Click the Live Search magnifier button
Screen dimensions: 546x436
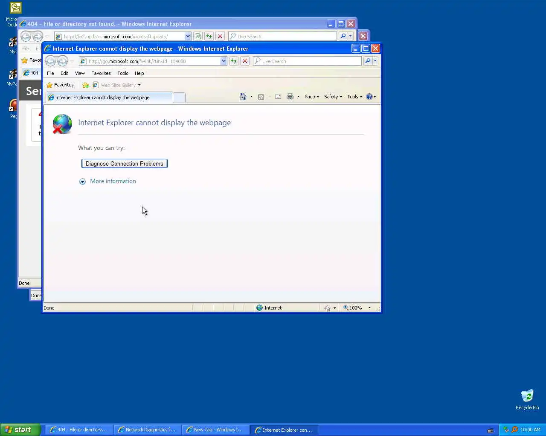(368, 61)
